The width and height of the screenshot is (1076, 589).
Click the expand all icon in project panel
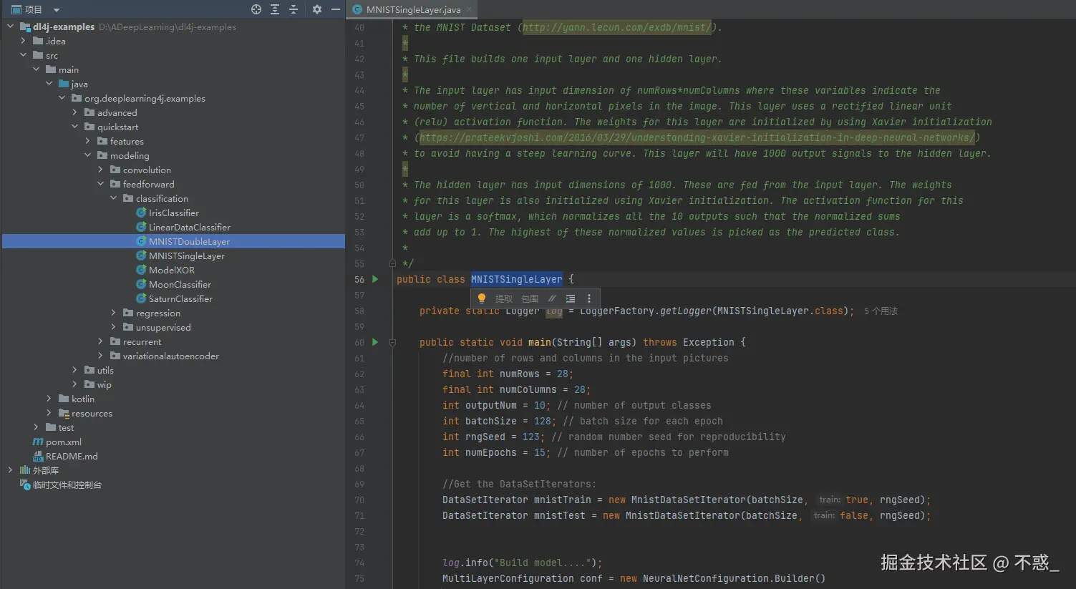coord(275,9)
